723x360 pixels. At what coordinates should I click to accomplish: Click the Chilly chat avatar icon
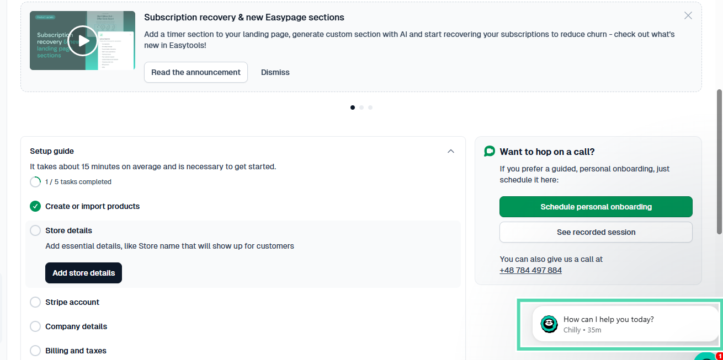coord(549,324)
